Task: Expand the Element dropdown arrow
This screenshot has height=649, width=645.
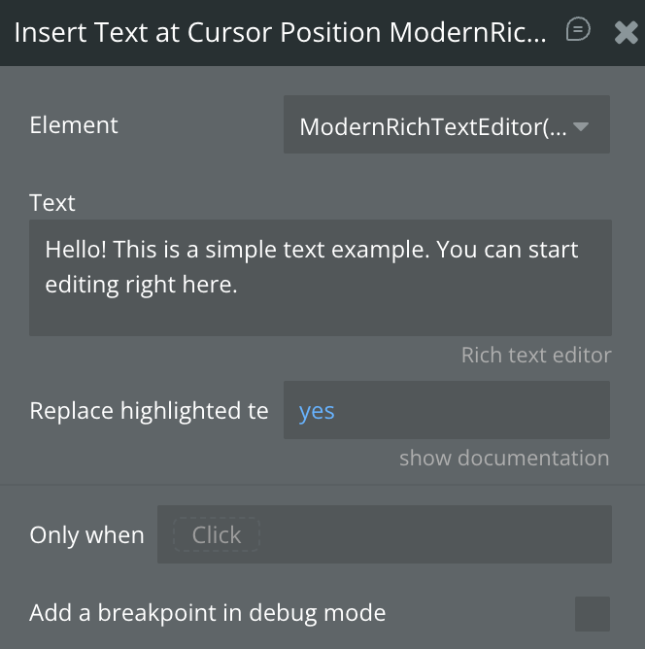Action: click(582, 126)
